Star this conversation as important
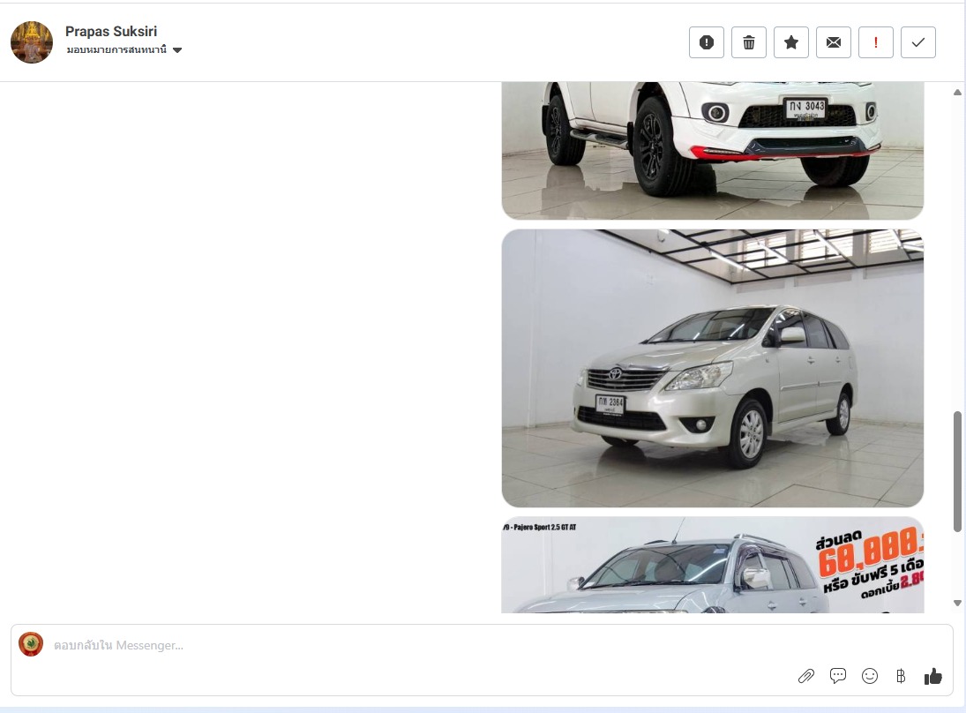966x713 pixels. click(x=791, y=42)
